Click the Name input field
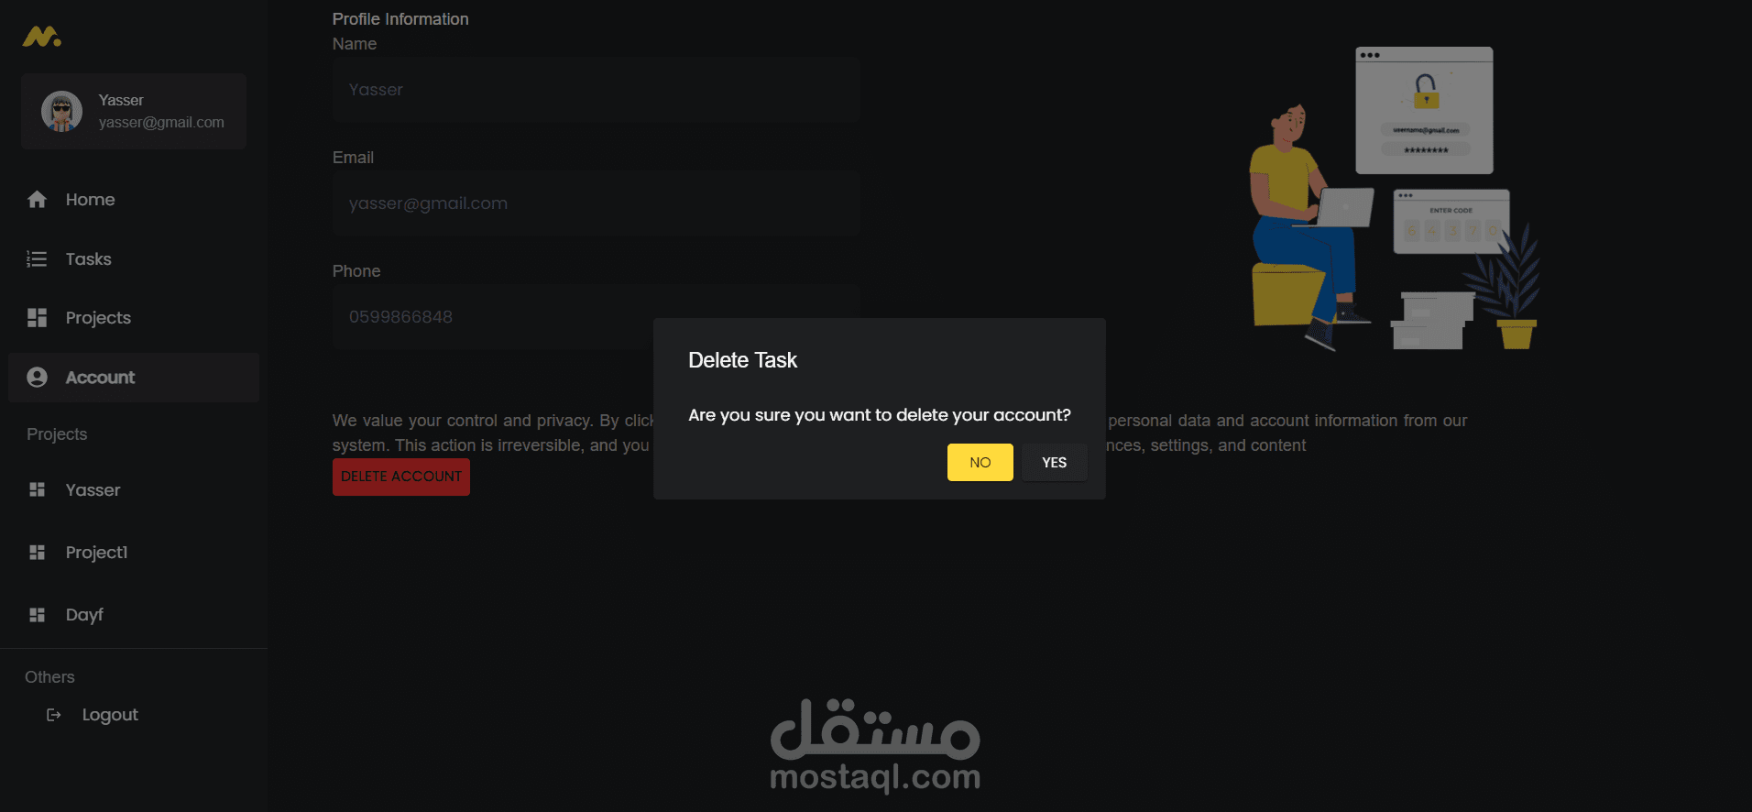 [596, 90]
